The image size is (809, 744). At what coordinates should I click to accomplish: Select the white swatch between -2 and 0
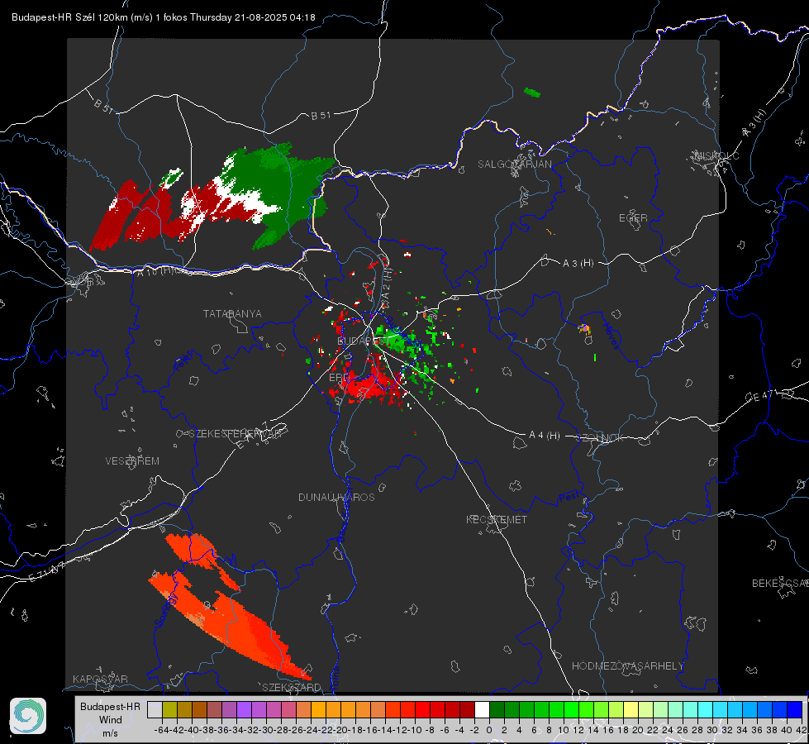coord(482,709)
